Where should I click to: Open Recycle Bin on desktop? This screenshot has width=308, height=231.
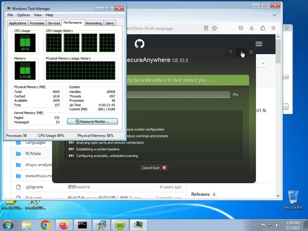tap(293, 200)
